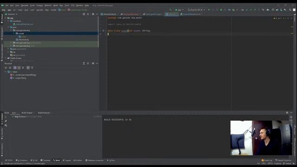Toggle Show Inherited in Structure toolbar
The image size is (297, 167).
[23, 68]
